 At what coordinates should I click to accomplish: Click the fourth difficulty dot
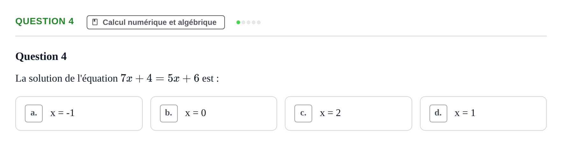[x=254, y=22]
